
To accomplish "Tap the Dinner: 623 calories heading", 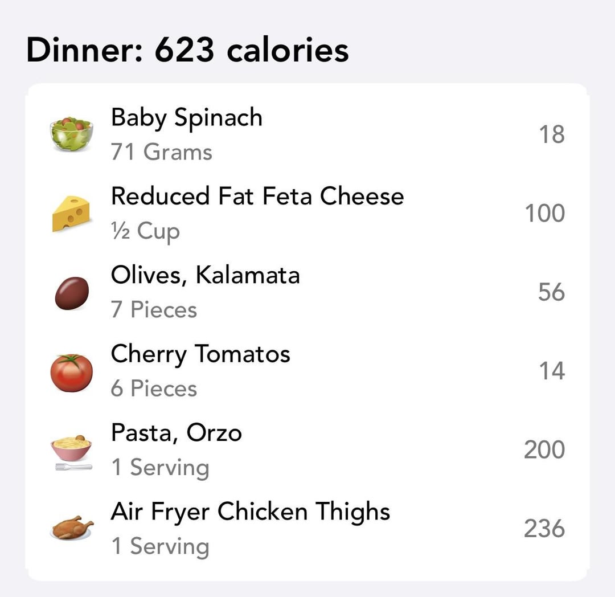I will [187, 50].
